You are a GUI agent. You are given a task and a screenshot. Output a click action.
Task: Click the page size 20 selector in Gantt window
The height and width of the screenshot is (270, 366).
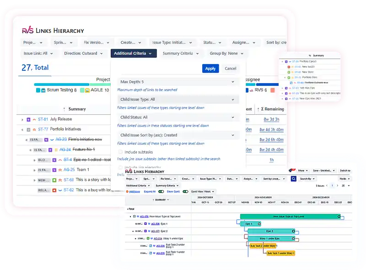(x=346, y=185)
